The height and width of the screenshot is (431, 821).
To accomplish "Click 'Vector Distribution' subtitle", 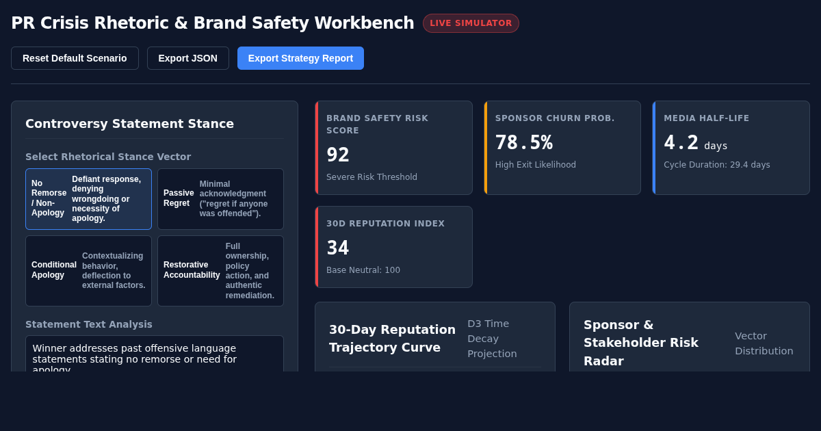I will click(764, 343).
